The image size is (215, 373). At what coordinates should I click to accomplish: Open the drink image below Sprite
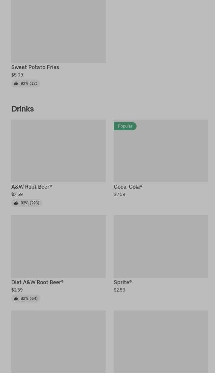click(161, 342)
